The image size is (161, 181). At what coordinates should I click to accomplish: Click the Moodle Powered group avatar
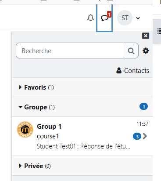[x=25, y=130]
